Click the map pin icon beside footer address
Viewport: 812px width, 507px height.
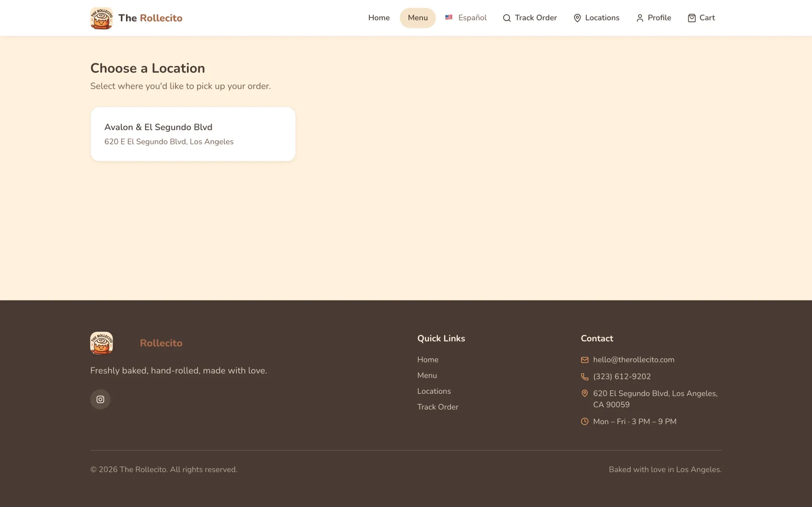pyautogui.click(x=584, y=393)
